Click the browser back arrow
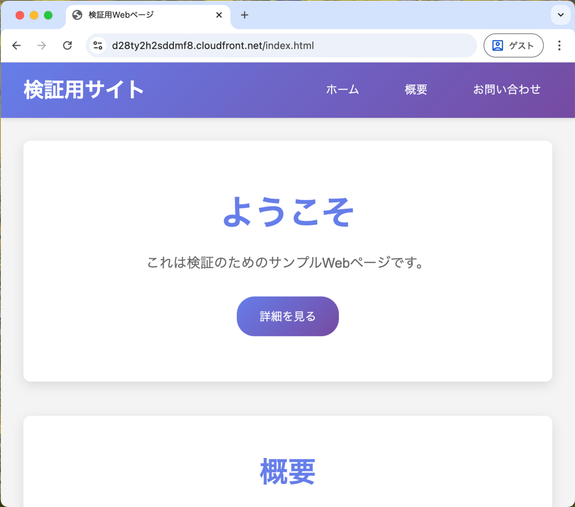 click(x=17, y=45)
